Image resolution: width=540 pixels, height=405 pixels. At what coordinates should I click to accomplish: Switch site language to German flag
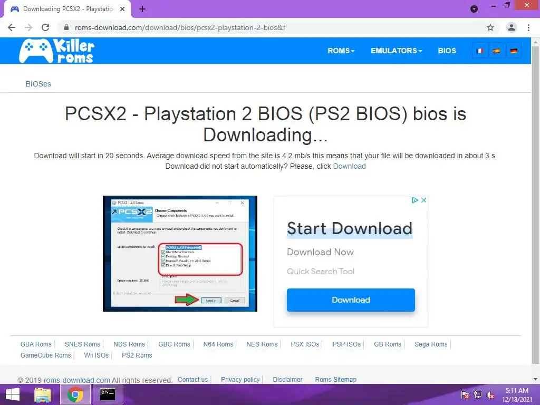click(514, 51)
